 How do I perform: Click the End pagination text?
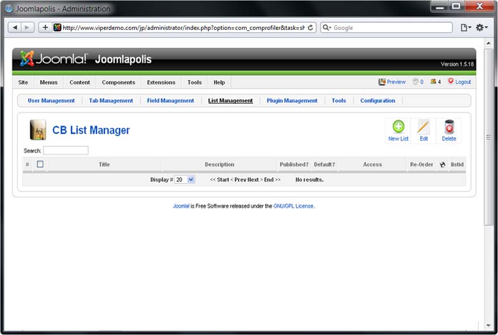269,180
